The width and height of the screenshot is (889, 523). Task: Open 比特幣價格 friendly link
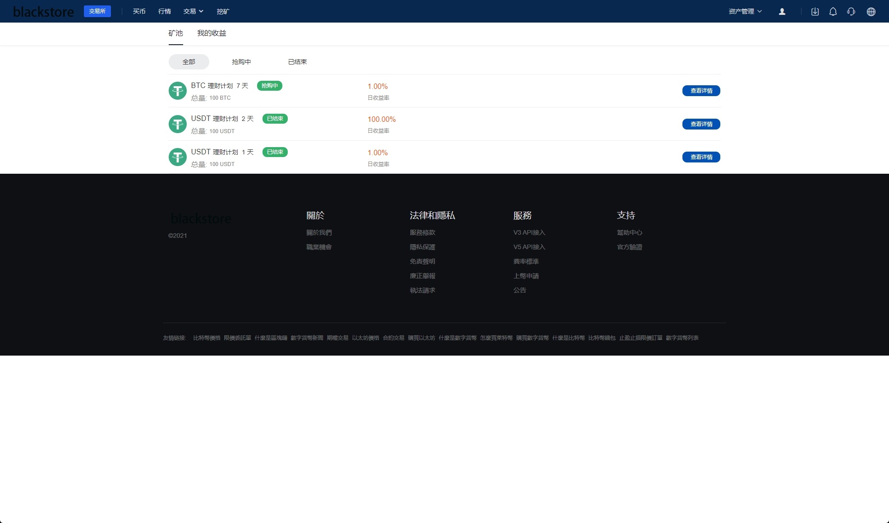(207, 338)
